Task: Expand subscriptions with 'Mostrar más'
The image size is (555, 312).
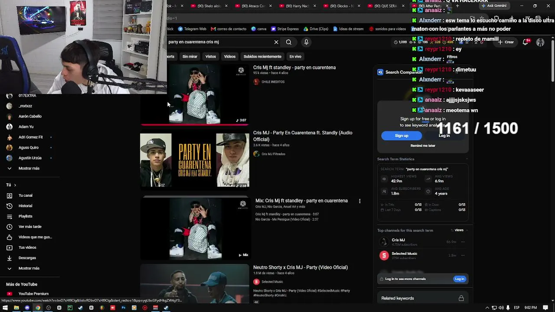Action: click(x=29, y=168)
